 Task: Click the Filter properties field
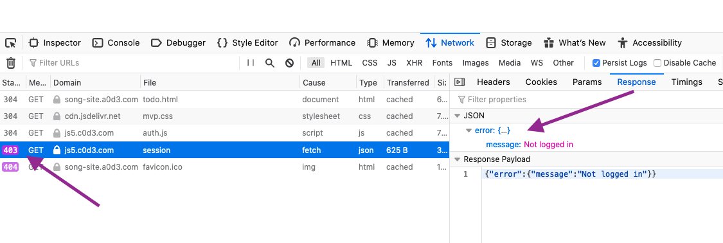point(585,100)
